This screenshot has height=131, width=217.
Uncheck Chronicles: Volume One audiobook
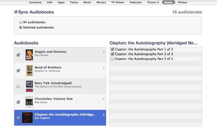click(x=18, y=102)
